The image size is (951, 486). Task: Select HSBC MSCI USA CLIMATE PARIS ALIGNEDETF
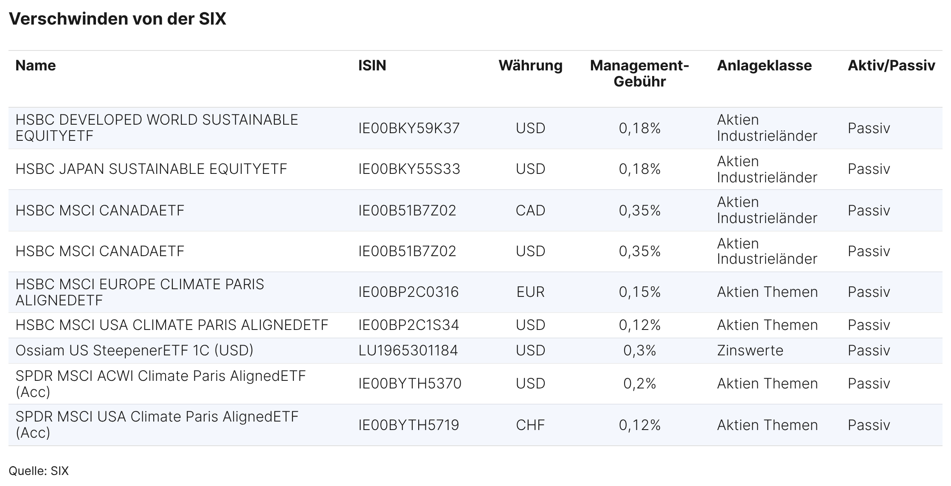[172, 325]
